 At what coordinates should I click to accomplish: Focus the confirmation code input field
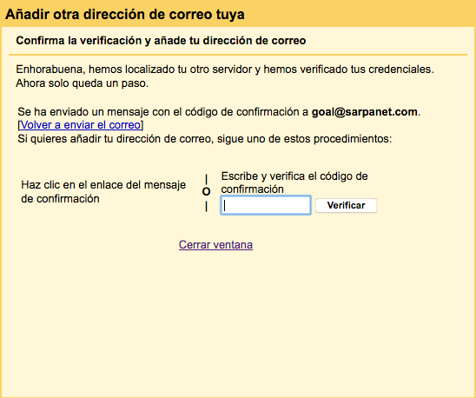point(266,205)
